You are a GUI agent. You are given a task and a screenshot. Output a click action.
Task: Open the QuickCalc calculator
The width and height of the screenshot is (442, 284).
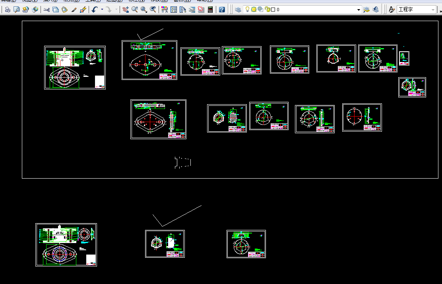pyautogui.click(x=210, y=10)
